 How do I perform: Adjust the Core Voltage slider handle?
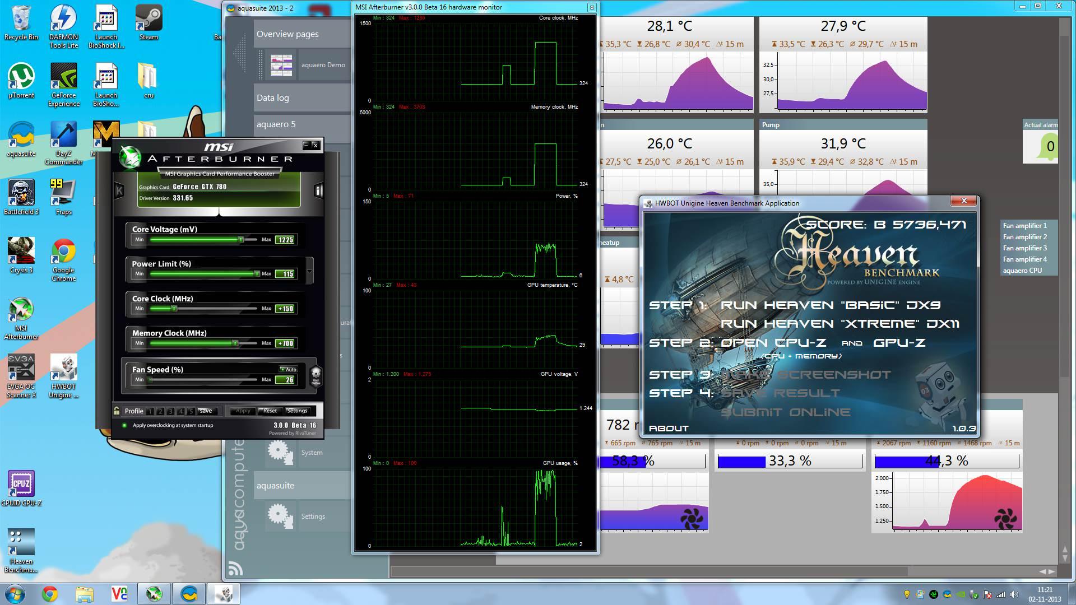[240, 239]
